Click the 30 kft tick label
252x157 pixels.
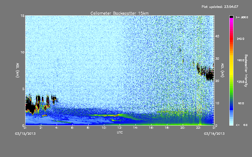tap(217, 59)
